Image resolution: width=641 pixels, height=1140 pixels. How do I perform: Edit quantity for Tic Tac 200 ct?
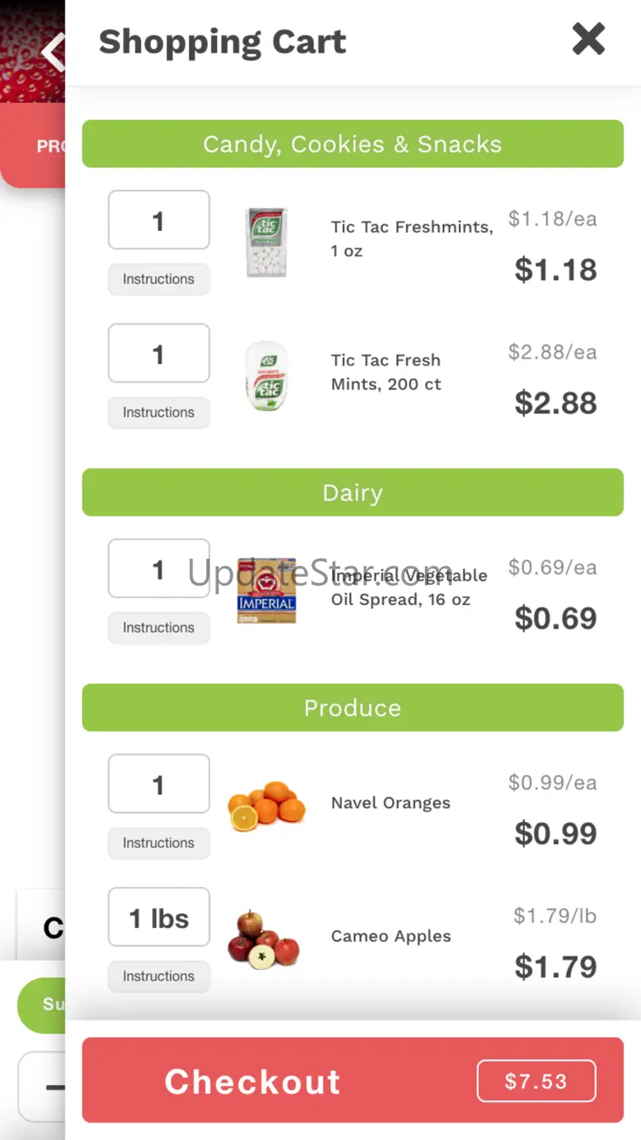[x=159, y=353]
